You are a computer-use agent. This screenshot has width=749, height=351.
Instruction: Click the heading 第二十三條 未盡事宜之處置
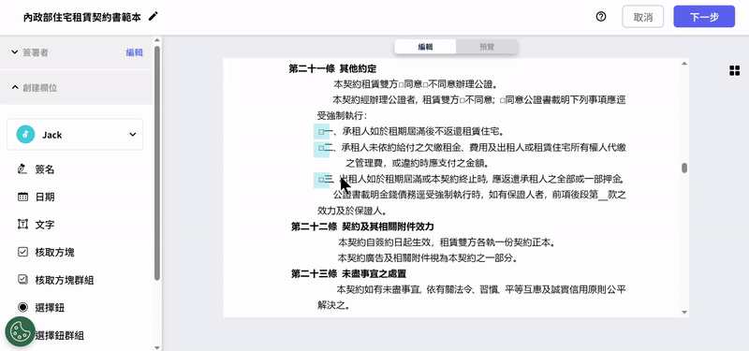click(x=348, y=273)
